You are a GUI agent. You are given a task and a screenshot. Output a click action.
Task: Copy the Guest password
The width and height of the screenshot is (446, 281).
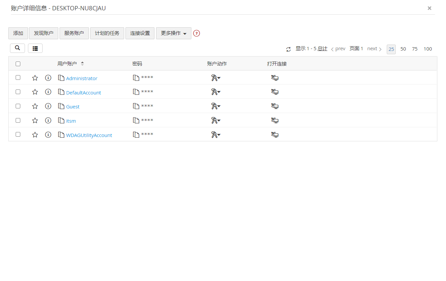point(136,106)
